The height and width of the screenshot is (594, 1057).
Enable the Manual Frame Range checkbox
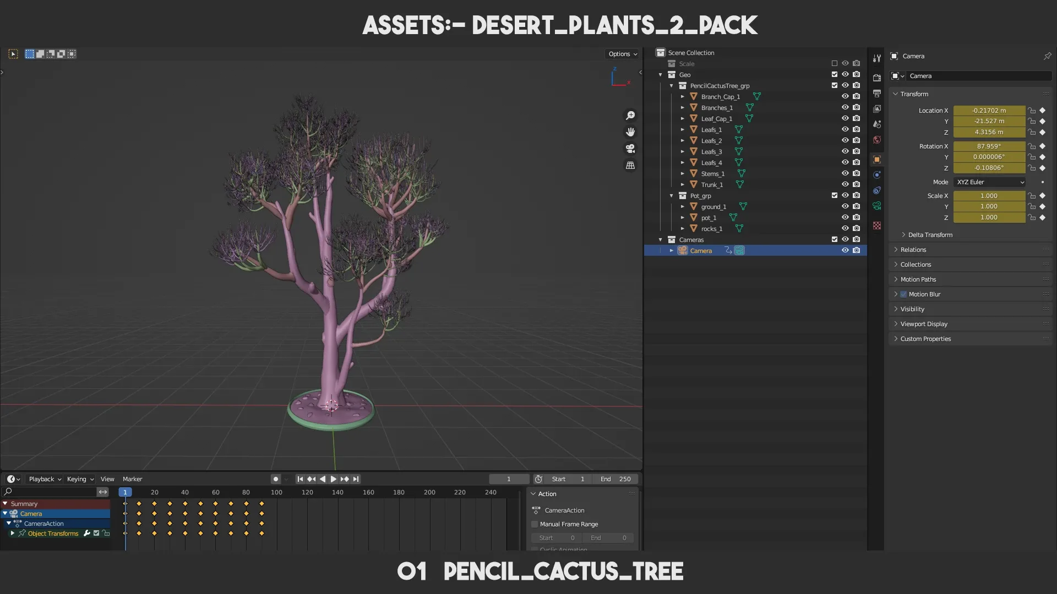[535, 524]
